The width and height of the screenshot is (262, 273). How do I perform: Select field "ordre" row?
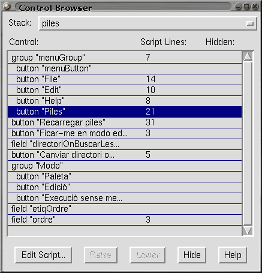point(125,220)
